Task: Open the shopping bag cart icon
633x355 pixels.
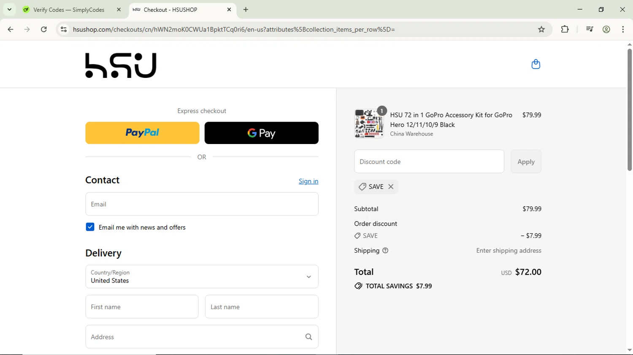Action: (536, 64)
